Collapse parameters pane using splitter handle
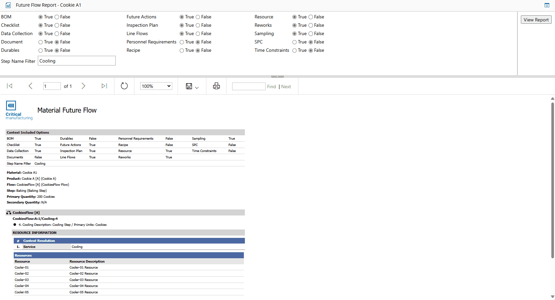Image resolution: width=555 pixels, height=300 pixels. 277,77
